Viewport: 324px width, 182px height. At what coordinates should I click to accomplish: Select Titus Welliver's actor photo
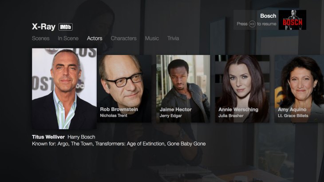[64, 89]
